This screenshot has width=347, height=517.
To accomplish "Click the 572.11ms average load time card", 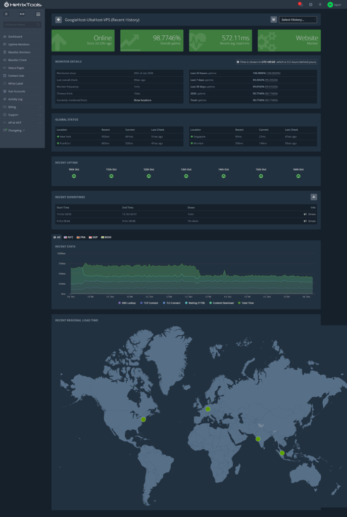I will coord(220,40).
